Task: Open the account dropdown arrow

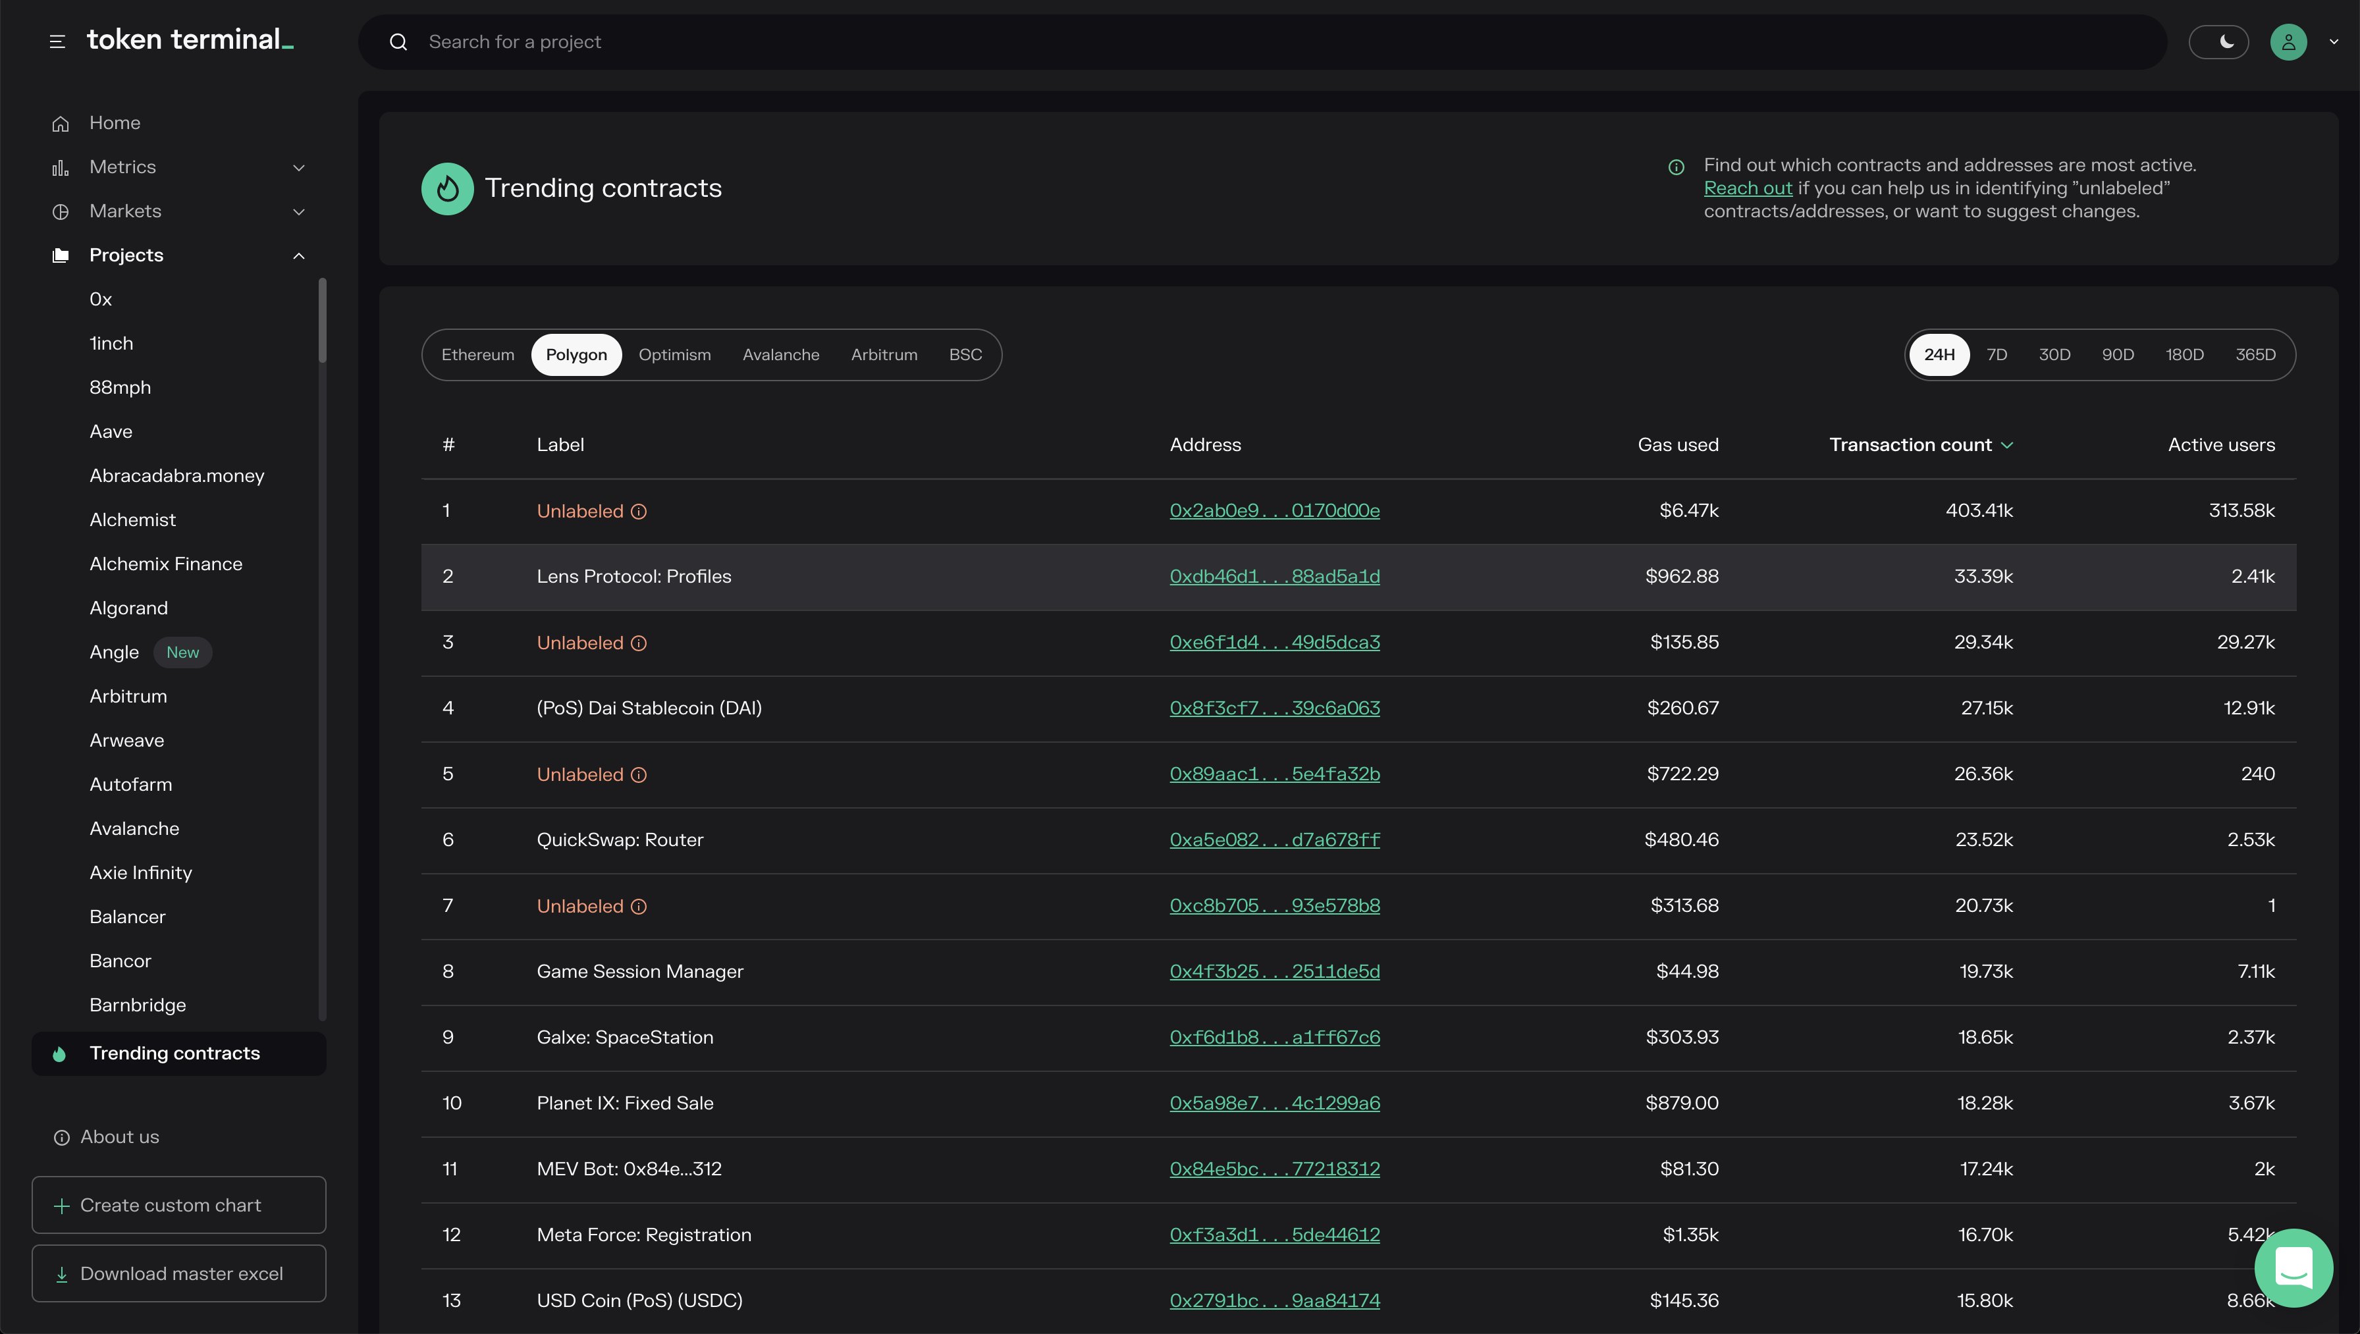Action: (2334, 42)
